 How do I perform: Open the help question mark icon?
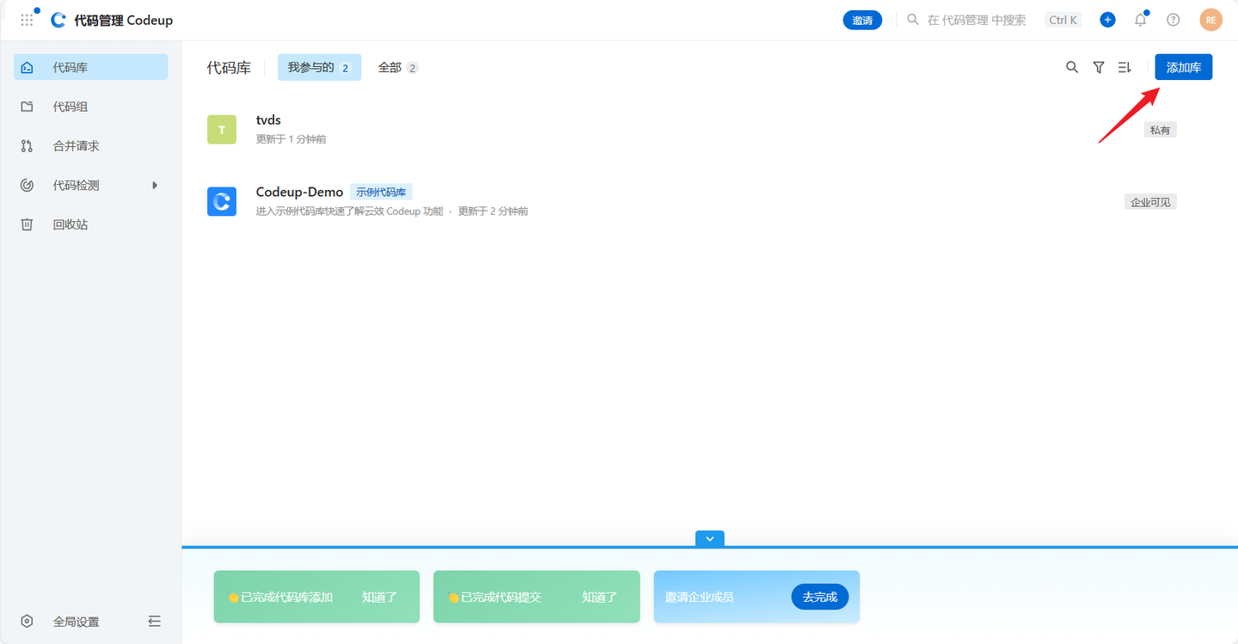1173,20
